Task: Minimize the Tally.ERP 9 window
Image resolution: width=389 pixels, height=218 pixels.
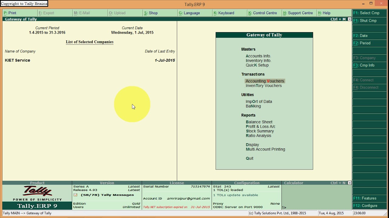Action: [x=363, y=4]
